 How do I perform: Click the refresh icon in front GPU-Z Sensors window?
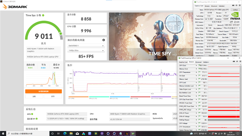(237, 61)
